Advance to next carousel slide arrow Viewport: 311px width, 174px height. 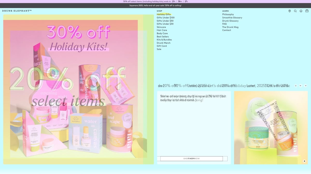[306, 86]
